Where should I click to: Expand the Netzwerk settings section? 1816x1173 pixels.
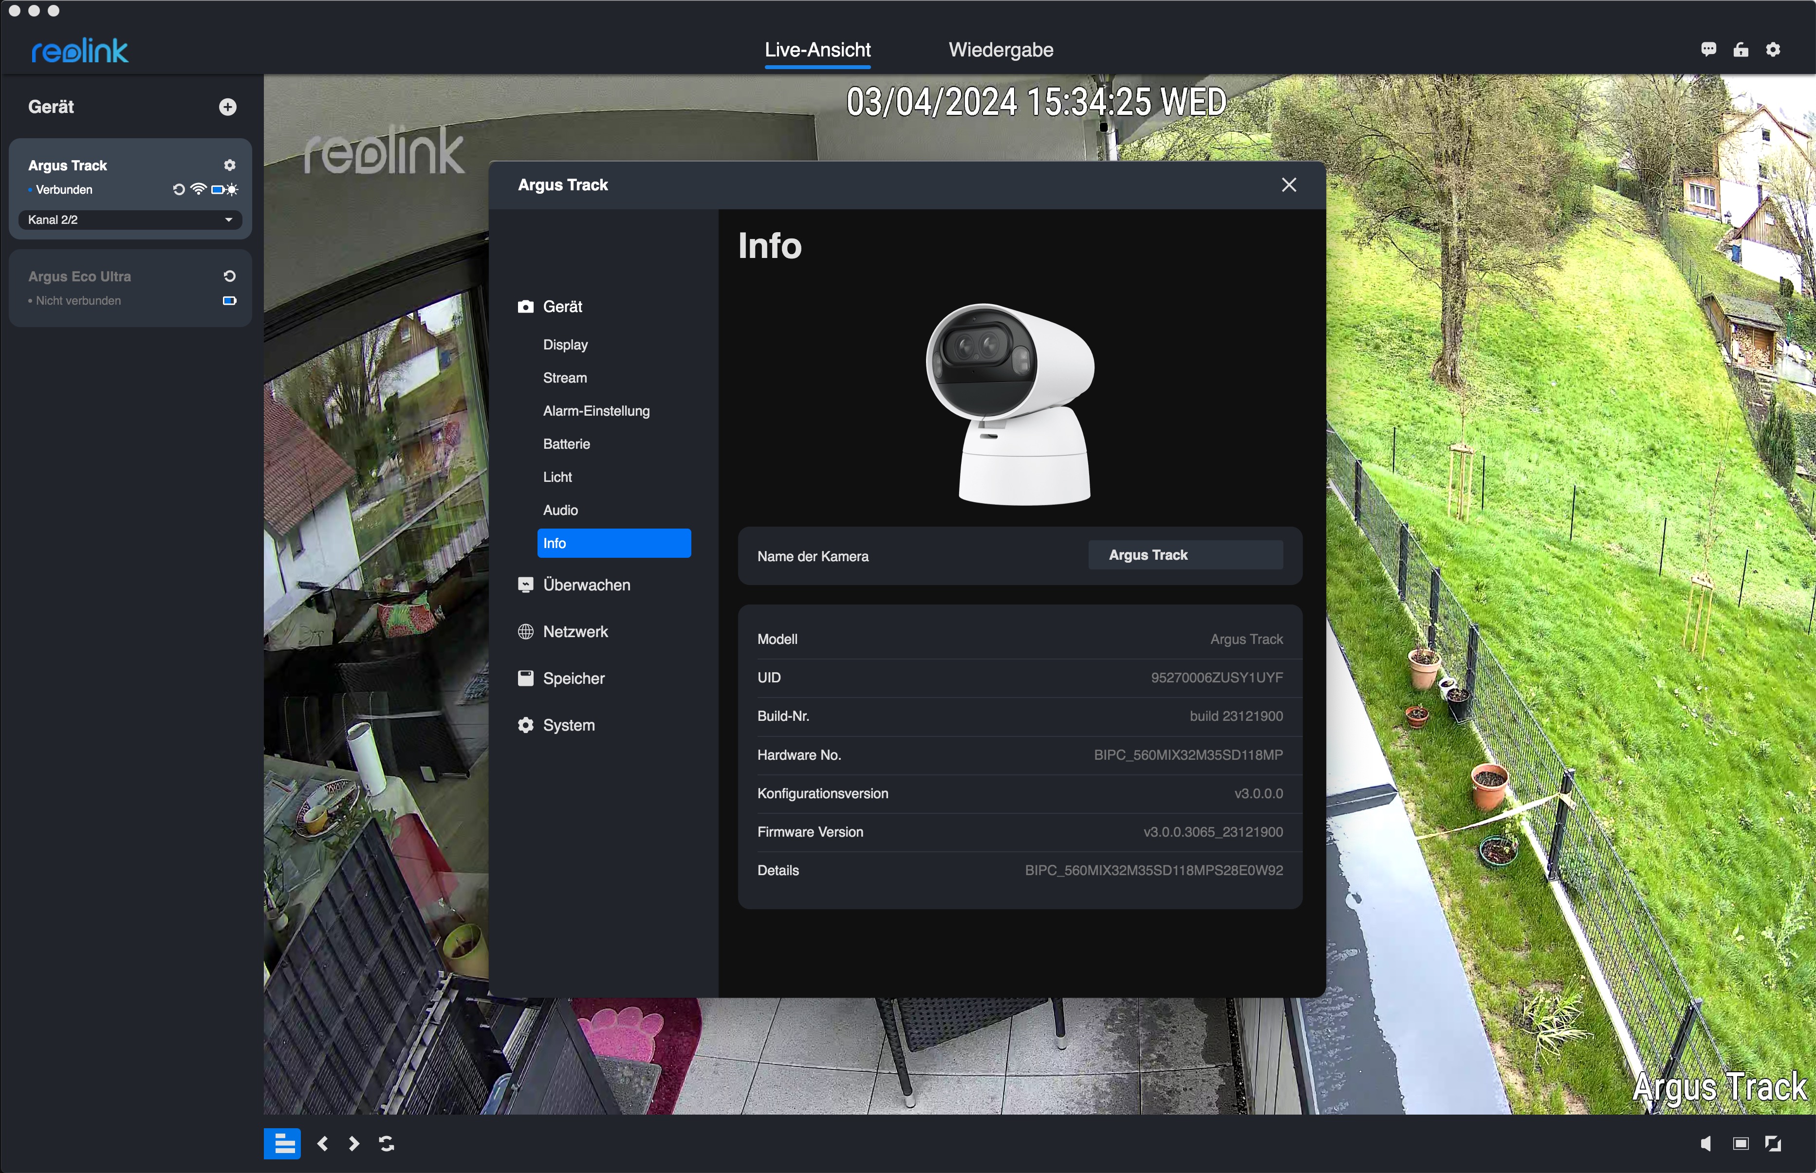click(574, 631)
